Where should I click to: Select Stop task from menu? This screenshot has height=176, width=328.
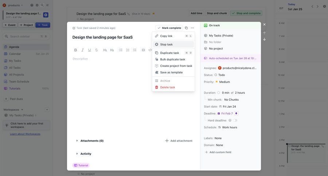173,44
